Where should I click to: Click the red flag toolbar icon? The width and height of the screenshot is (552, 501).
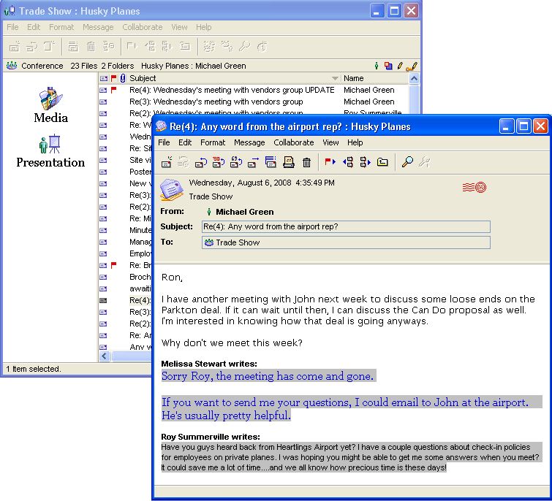tap(329, 162)
